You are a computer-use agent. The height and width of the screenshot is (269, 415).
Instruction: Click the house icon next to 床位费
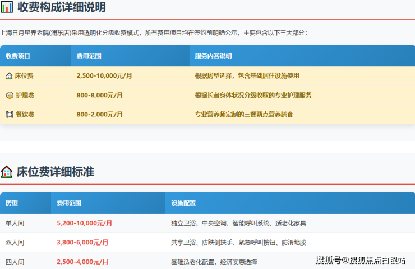point(9,76)
